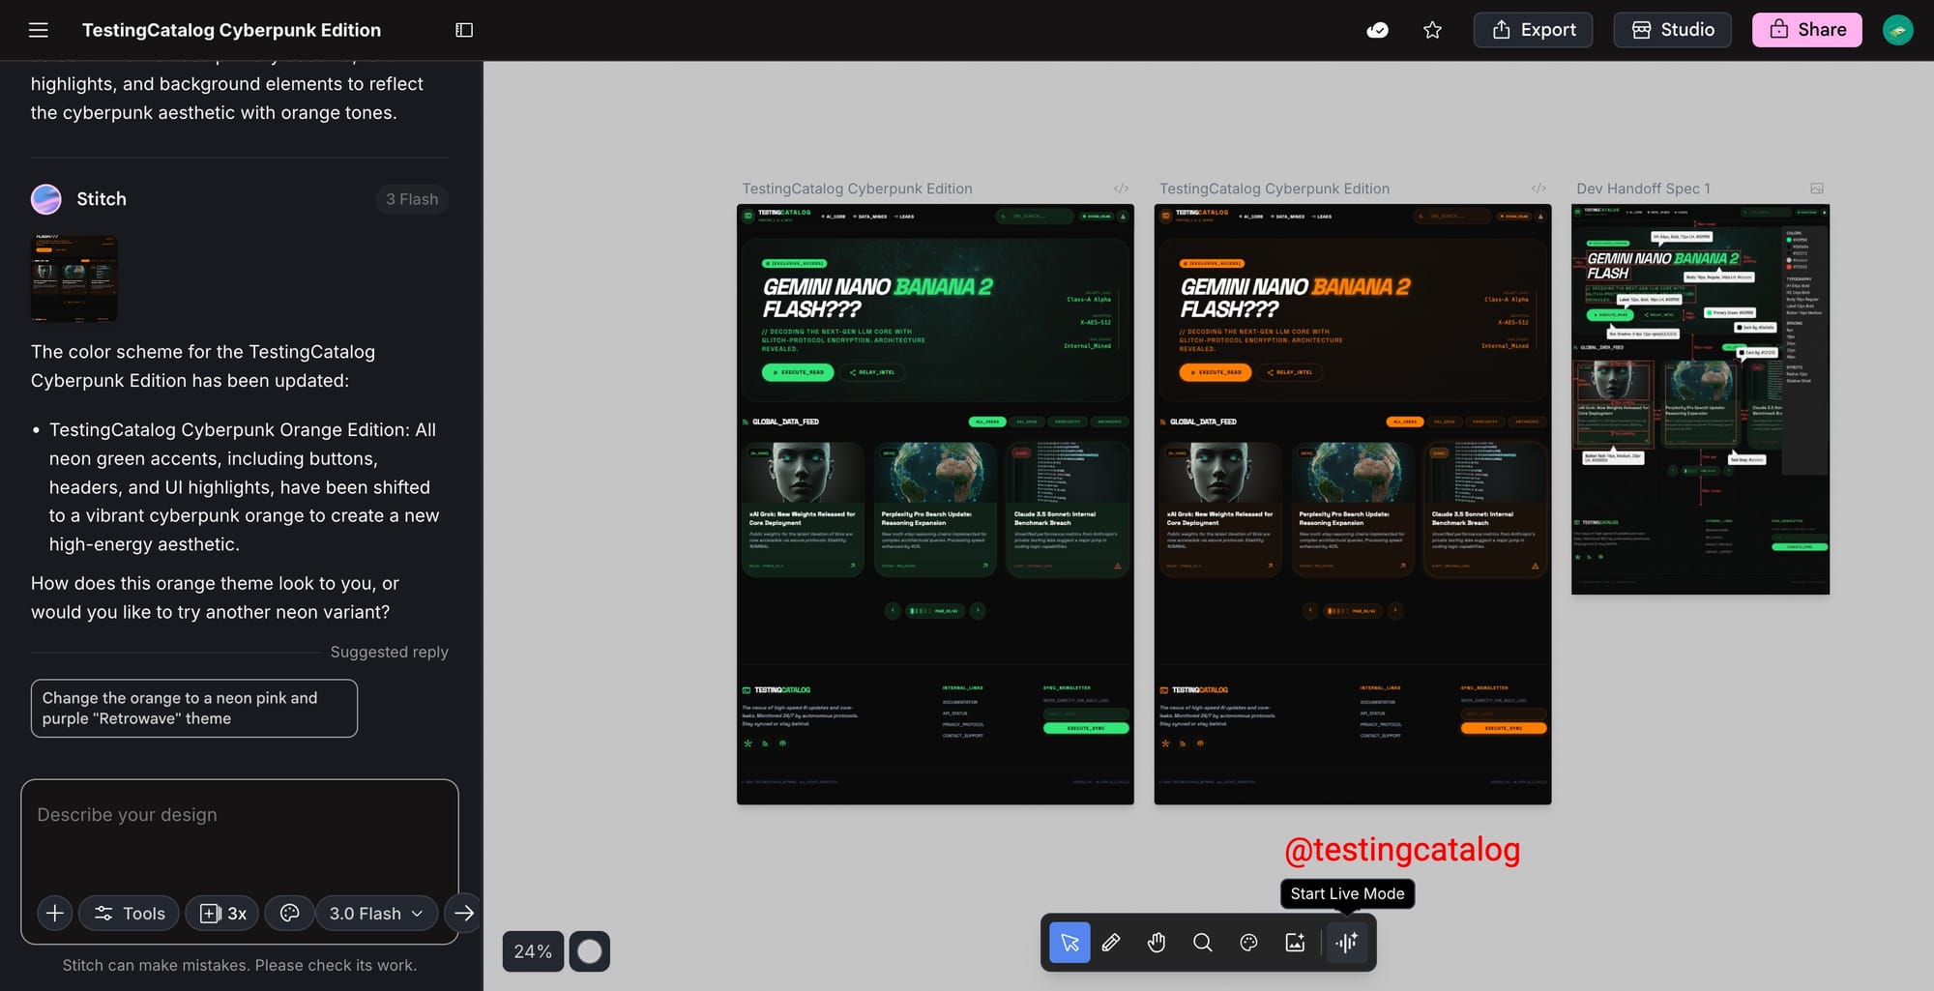Click the pink Share button

pos(1807,30)
